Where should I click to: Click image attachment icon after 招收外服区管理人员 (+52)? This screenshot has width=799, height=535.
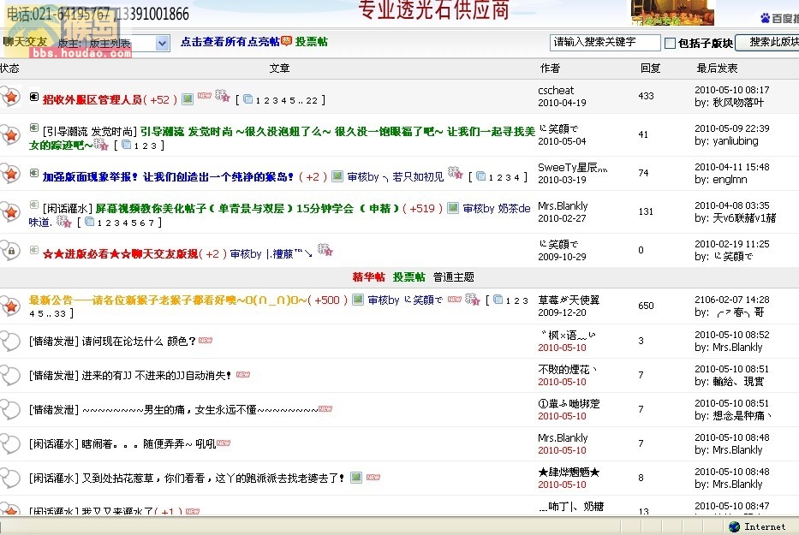click(x=188, y=98)
